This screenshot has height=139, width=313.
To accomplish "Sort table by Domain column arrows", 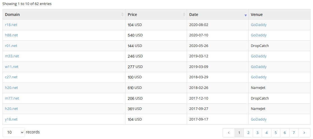I will 122,15.
